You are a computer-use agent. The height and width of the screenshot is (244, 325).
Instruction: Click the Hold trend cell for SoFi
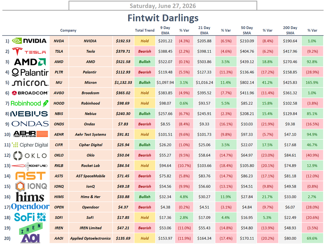tap(145, 218)
